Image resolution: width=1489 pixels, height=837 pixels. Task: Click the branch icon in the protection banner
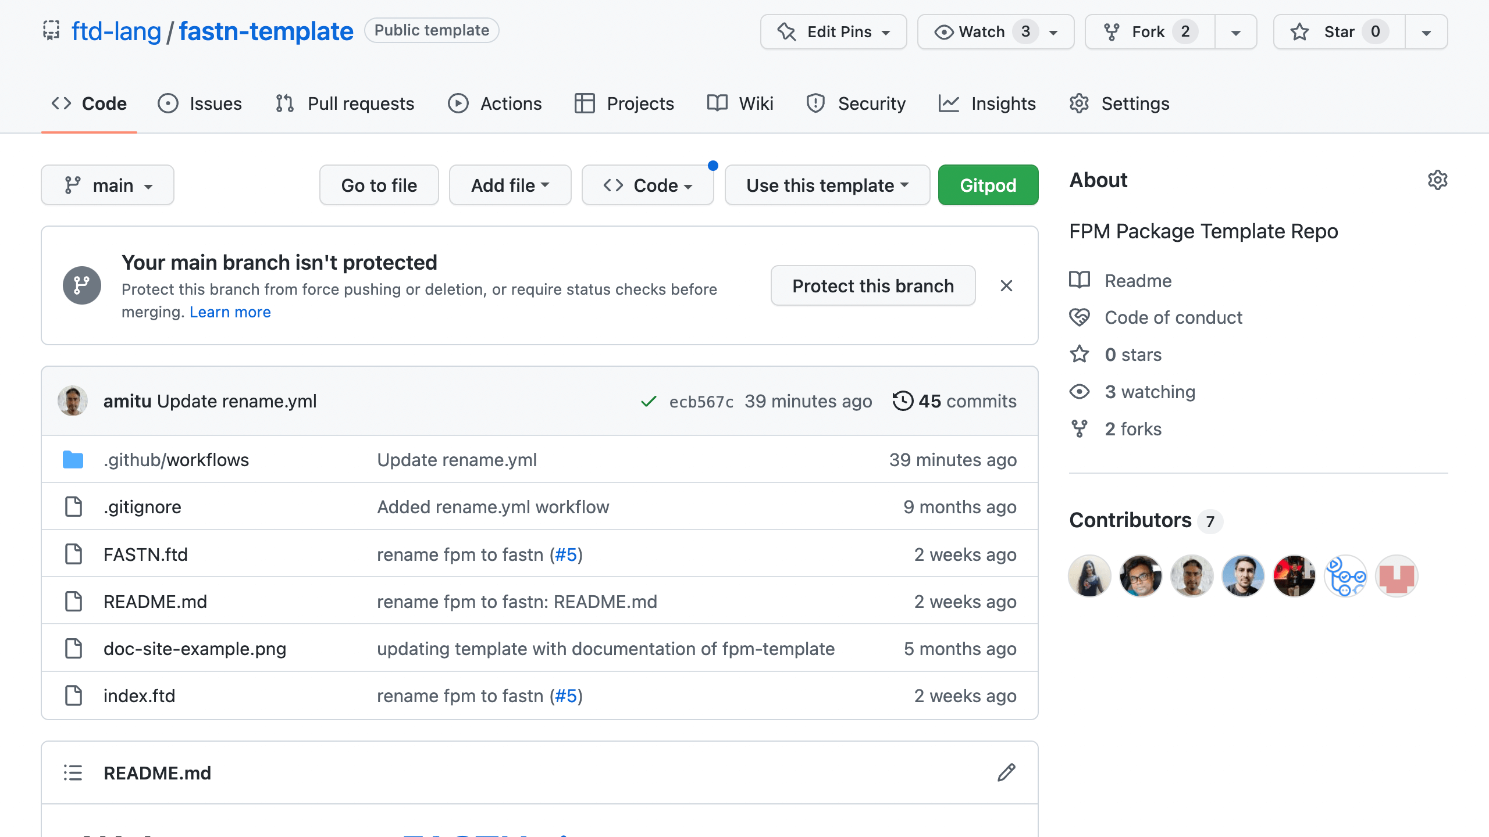pos(82,285)
